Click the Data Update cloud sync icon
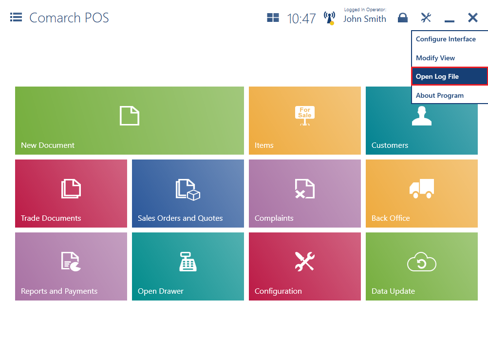The height and width of the screenshot is (354, 488). click(x=421, y=262)
